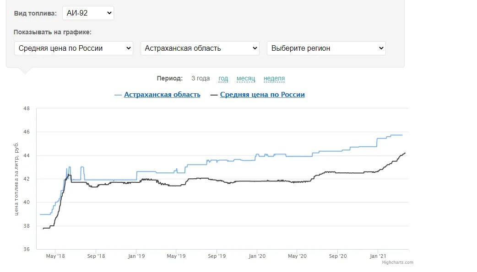Expand the "Выберите регион" dropdown
This screenshot has height=272, width=477.
tap(326, 48)
